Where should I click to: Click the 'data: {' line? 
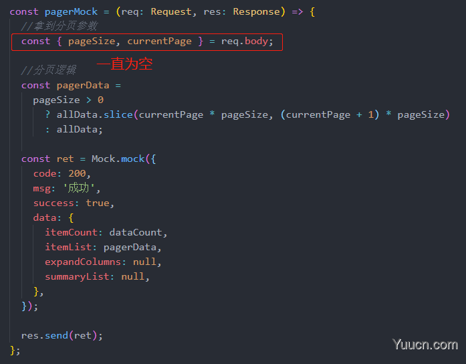[x=53, y=217]
